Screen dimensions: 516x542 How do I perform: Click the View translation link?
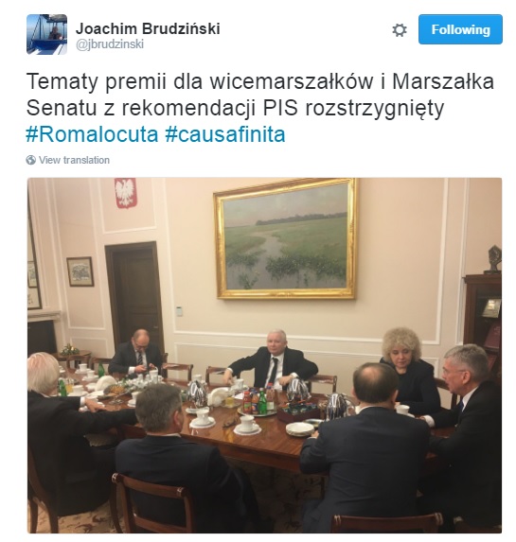(74, 160)
